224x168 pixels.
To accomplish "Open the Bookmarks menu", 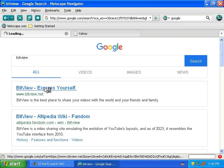I will point(52,10).
